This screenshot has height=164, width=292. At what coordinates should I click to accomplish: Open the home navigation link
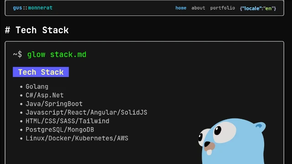181,8
